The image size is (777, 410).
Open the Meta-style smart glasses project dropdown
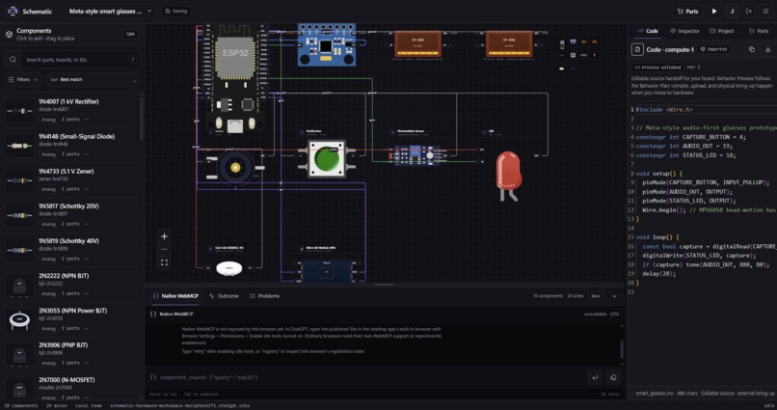[x=110, y=11]
